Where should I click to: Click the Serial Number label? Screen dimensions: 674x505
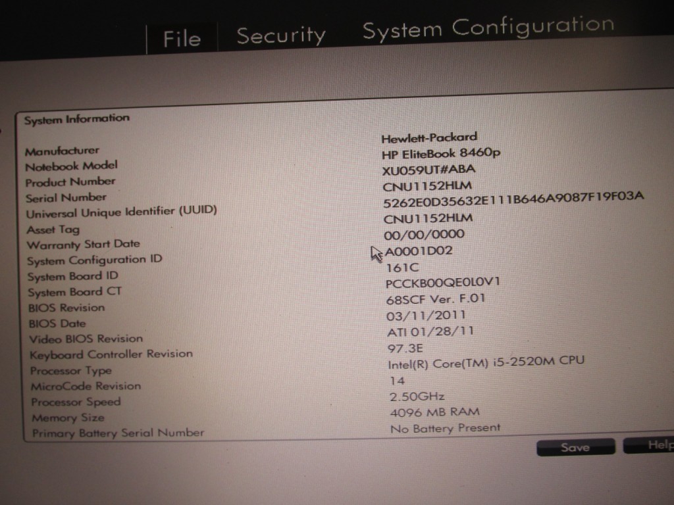pyautogui.click(x=66, y=198)
